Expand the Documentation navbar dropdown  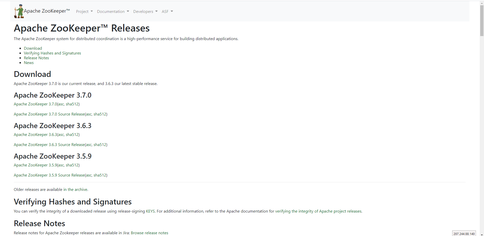[x=113, y=12]
